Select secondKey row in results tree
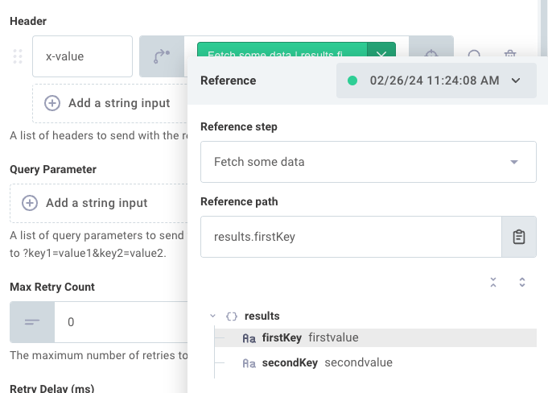The width and height of the screenshot is (548, 393). (376, 363)
